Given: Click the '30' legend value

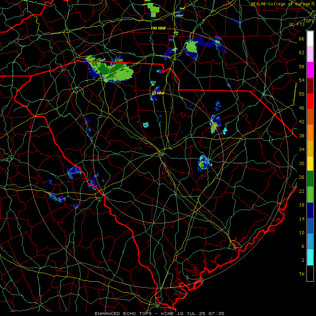Looking at the screenshot, I should [302, 163].
